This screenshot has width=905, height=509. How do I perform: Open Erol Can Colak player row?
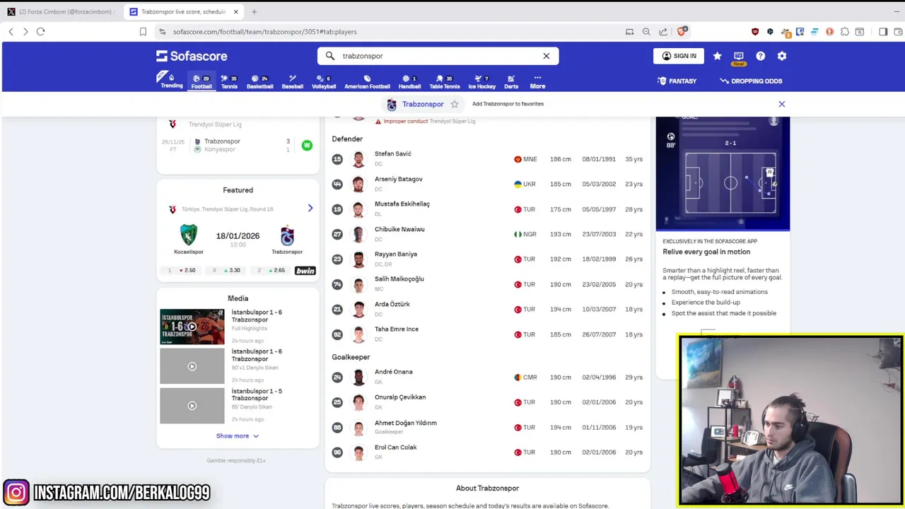tap(488, 452)
